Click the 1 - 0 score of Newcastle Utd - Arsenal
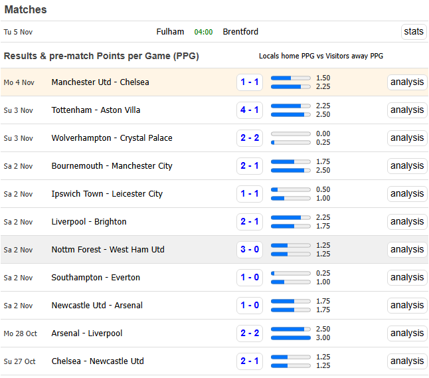The image size is (429, 378). pos(250,306)
